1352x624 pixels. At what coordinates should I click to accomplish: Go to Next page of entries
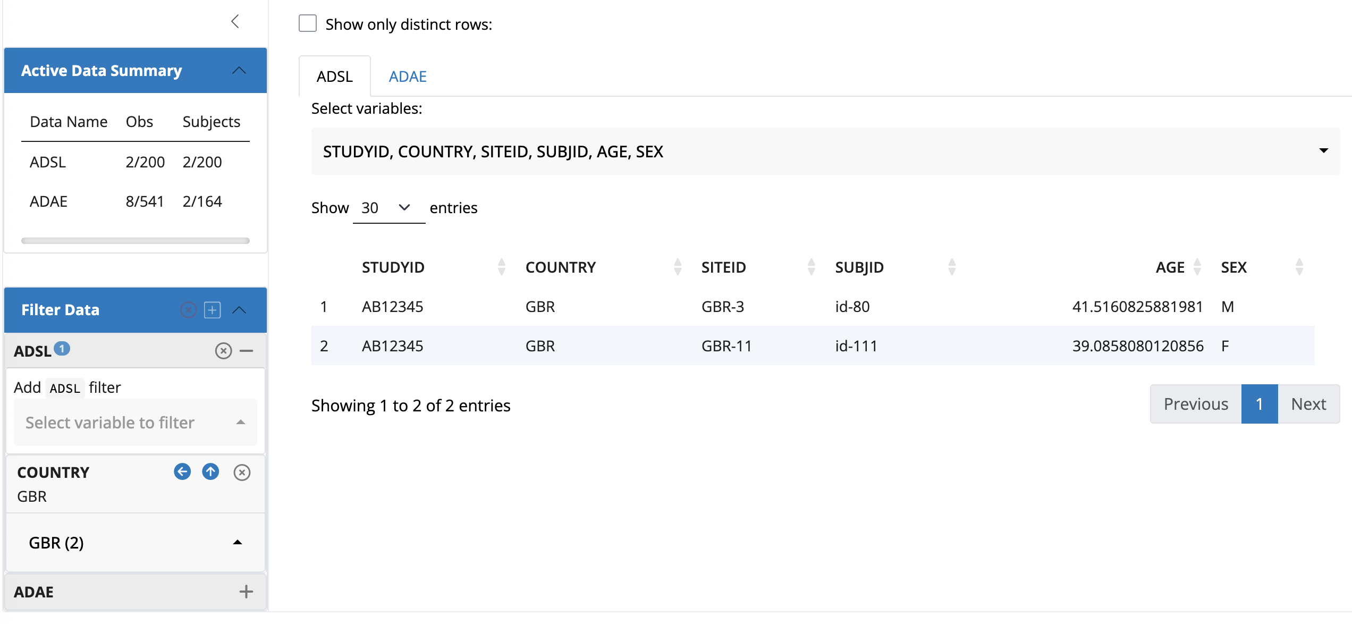coord(1308,404)
